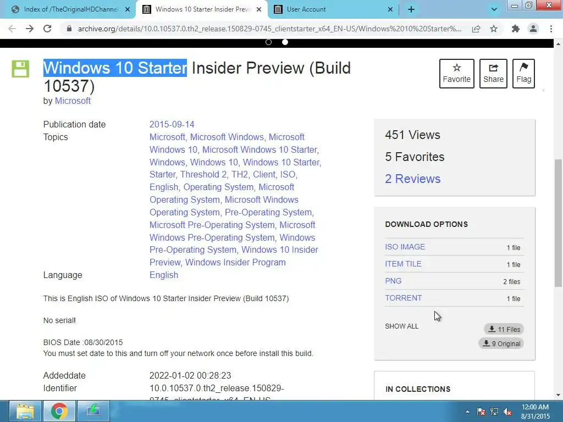
Task: Click the padlock site info icon
Action: [69, 29]
